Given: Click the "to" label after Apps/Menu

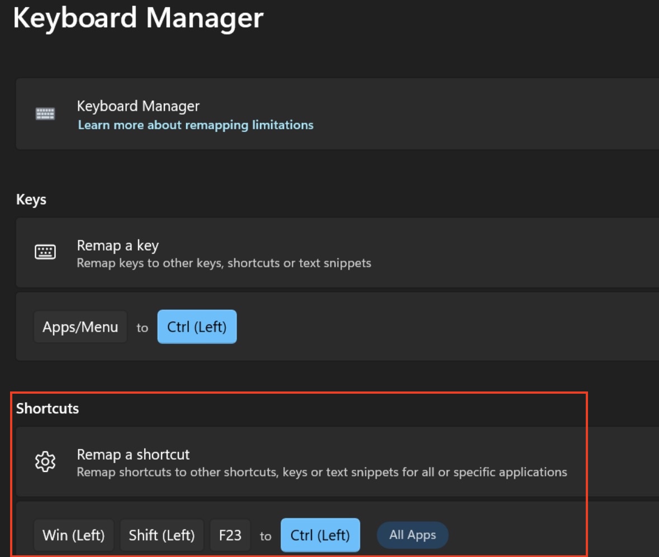Looking at the screenshot, I should pyautogui.click(x=143, y=328).
